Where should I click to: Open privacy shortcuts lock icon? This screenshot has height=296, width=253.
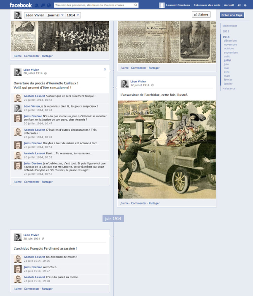point(239,5)
